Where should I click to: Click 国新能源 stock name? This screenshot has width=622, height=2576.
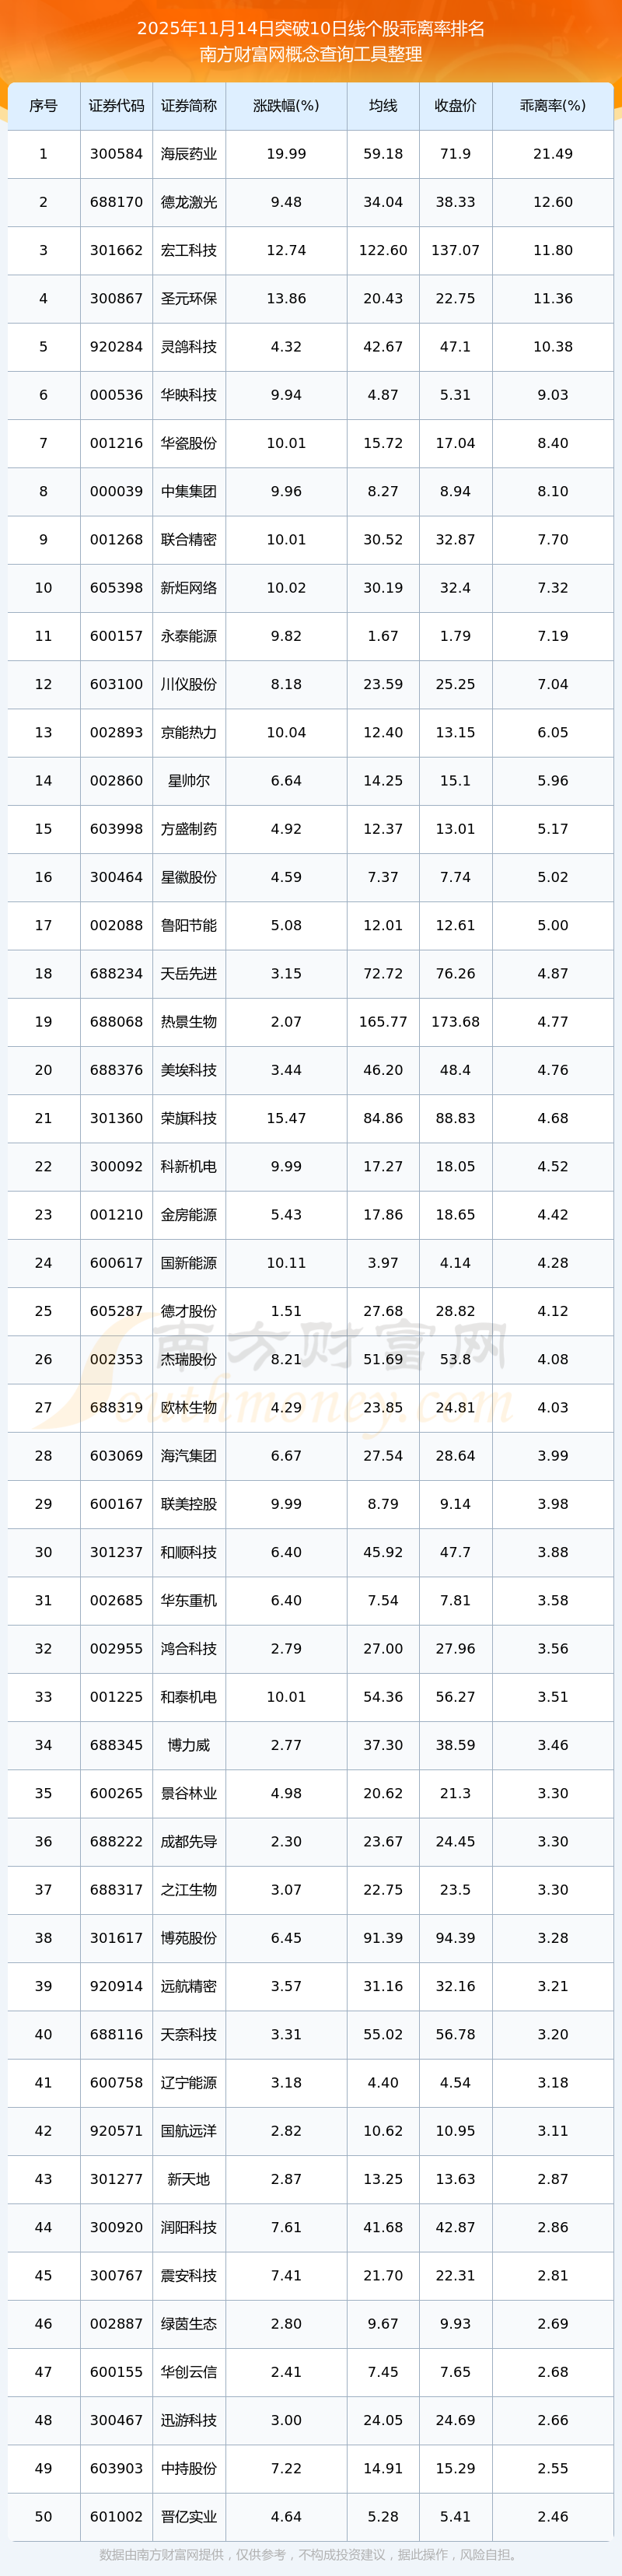coord(189,1263)
